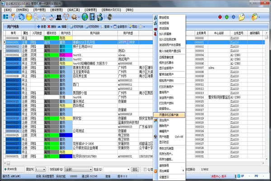Expand the printer icon dropdown in list toolbar
This screenshot has width=271, height=181.
pyautogui.click(x=144, y=27)
